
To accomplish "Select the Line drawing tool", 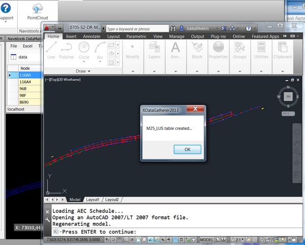I will tap(51, 49).
